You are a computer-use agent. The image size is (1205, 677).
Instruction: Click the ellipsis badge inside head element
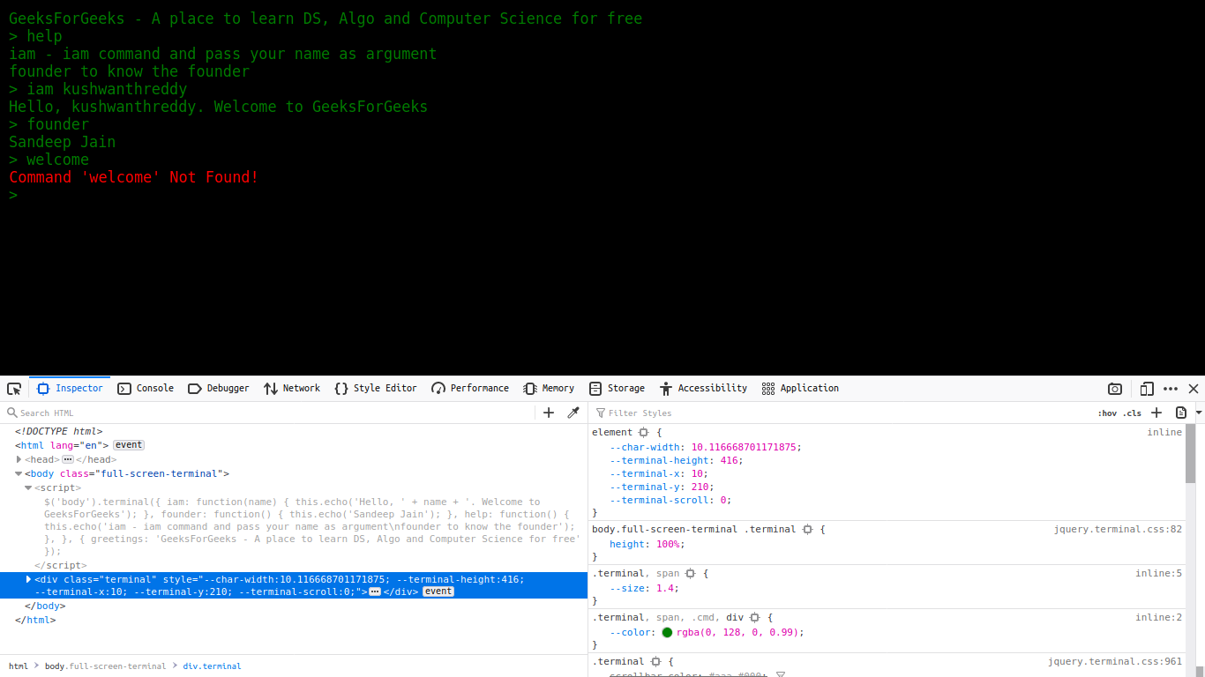[67, 459]
